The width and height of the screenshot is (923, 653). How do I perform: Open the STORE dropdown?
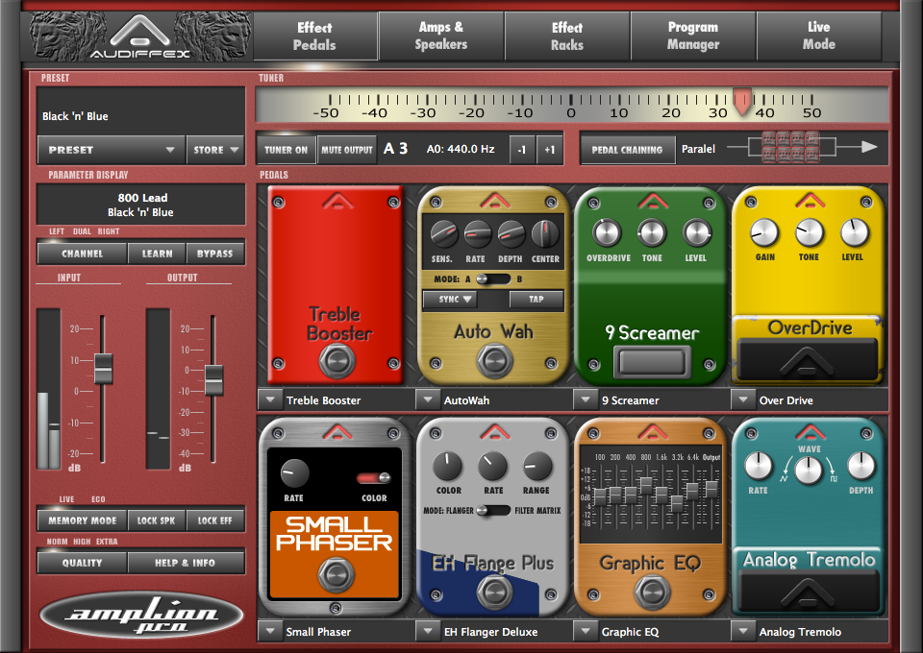pyautogui.click(x=214, y=150)
